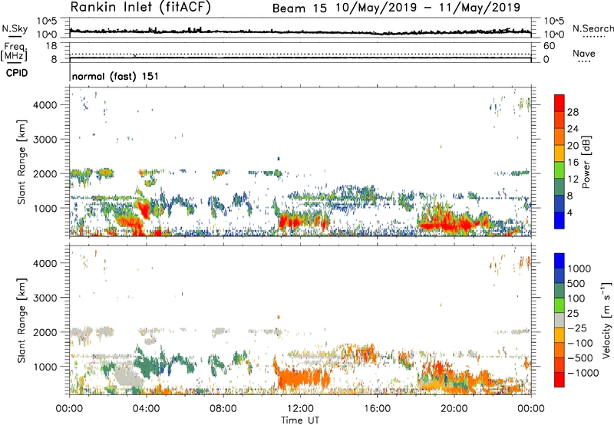Click the red top segment of the power color bar
This screenshot has height=425, width=614.
560,104
